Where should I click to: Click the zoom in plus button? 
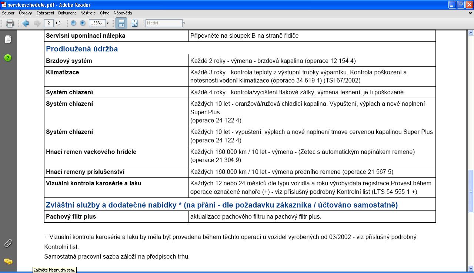click(x=83, y=23)
